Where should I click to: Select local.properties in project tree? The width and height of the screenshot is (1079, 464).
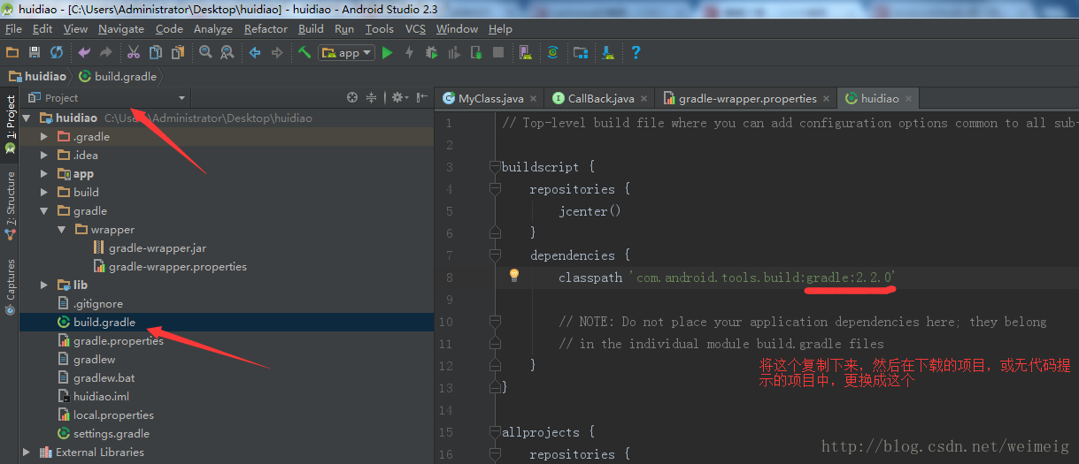[x=113, y=415]
